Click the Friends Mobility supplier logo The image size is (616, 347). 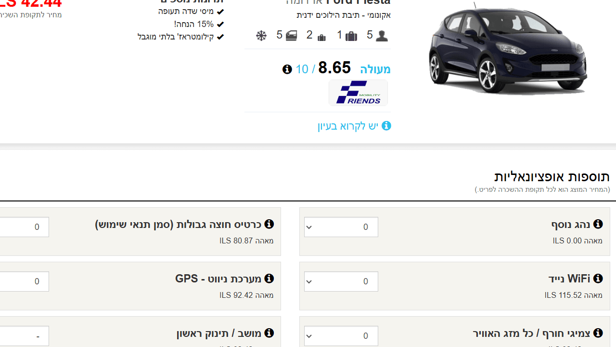tap(358, 93)
